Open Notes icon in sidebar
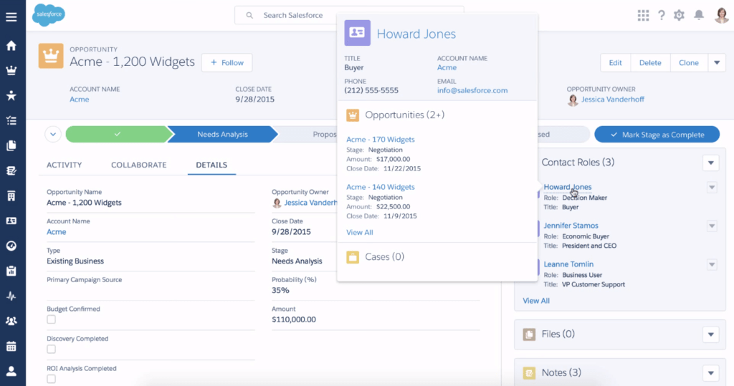Screen dimensions: 734x386 [x=11, y=170]
